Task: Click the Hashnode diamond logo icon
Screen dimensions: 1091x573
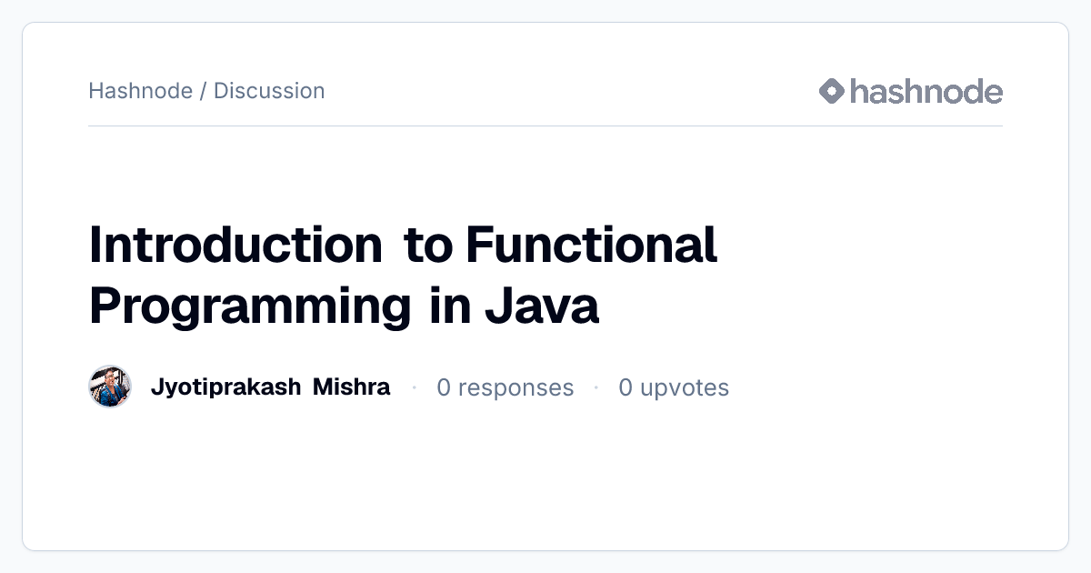Action: point(832,91)
